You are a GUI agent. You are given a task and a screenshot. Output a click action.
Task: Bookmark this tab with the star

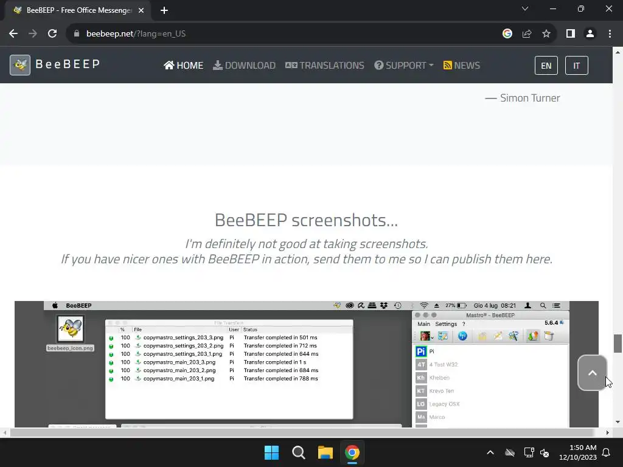[546, 34]
